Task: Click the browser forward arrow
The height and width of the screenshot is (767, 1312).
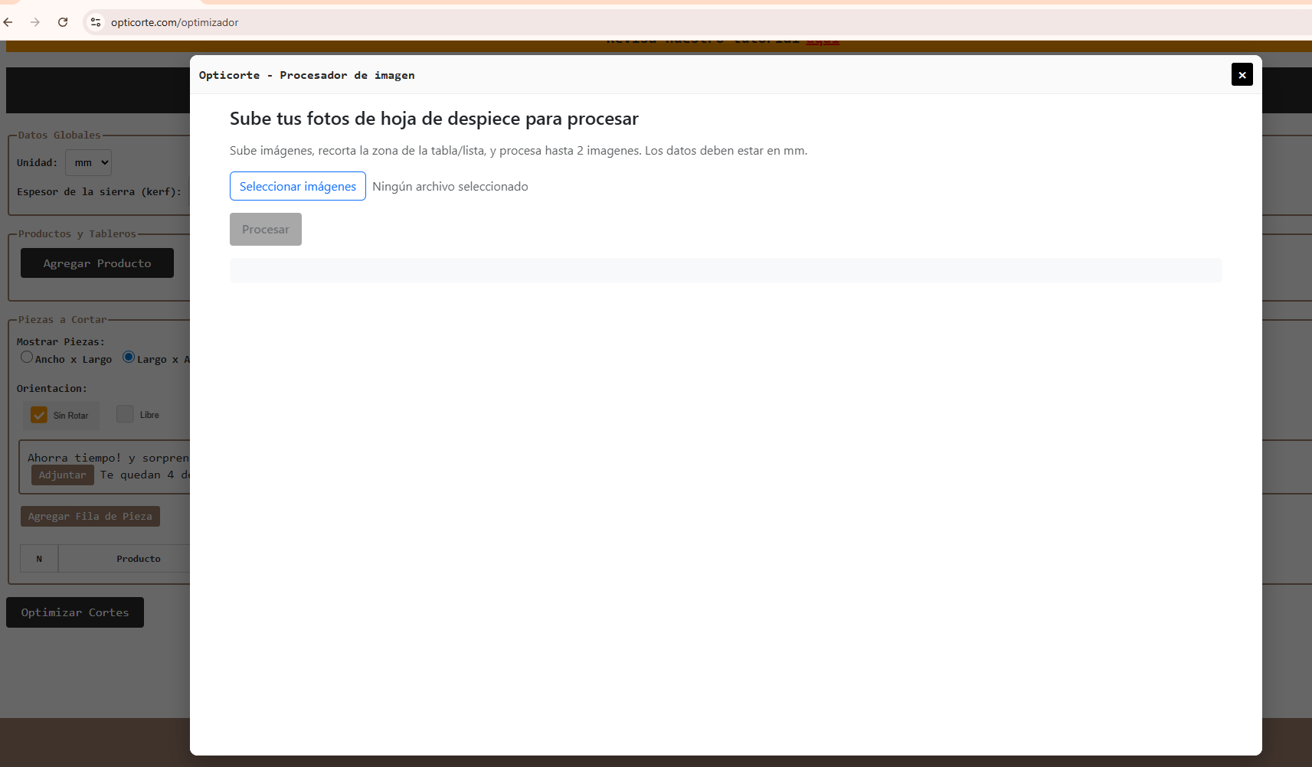Action: 35,22
